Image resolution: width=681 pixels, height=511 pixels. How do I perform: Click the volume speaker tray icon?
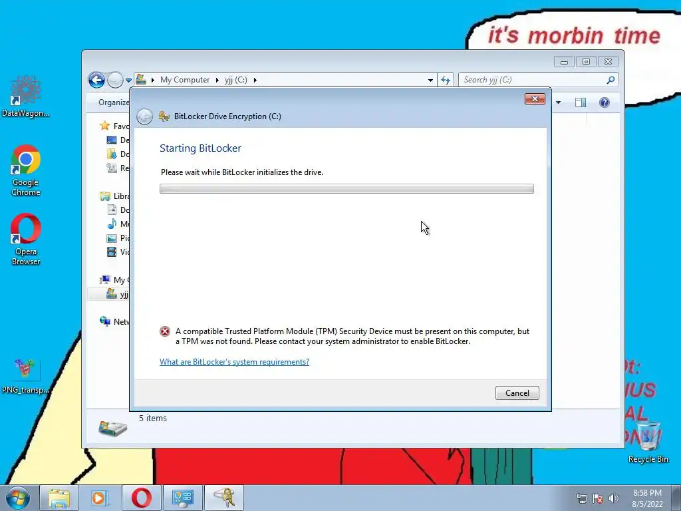pyautogui.click(x=614, y=498)
